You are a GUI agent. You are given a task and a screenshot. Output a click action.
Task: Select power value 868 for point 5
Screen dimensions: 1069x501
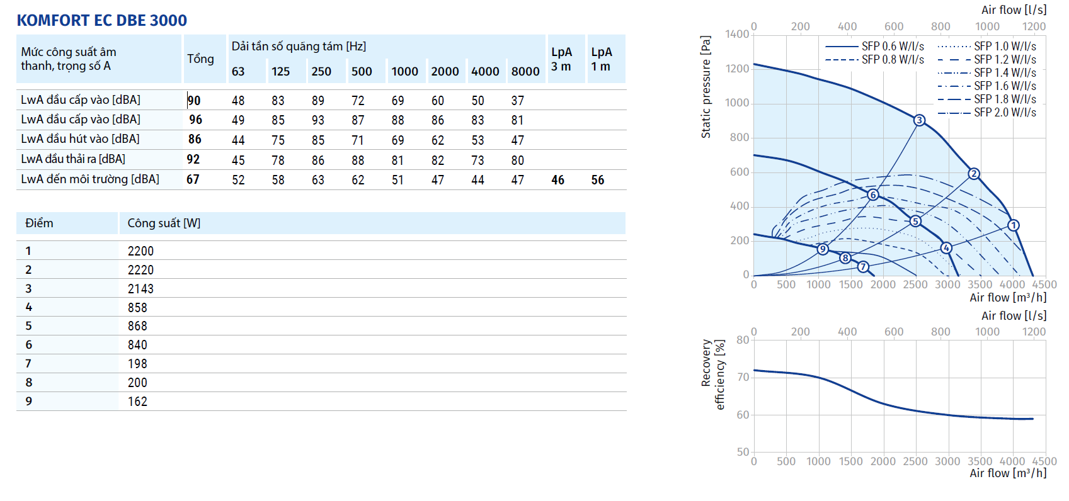(x=137, y=326)
